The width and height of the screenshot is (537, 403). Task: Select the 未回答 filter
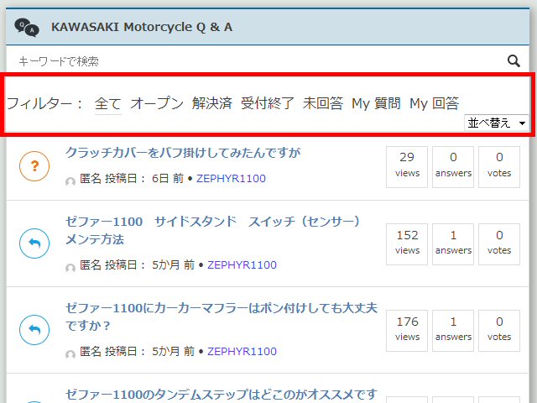click(322, 103)
